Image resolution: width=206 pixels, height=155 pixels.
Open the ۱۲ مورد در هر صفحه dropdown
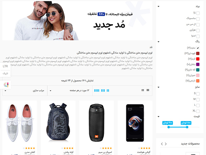coord(70,91)
